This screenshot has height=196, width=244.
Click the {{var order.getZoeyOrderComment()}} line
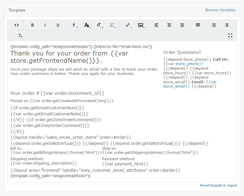pos(50,125)
